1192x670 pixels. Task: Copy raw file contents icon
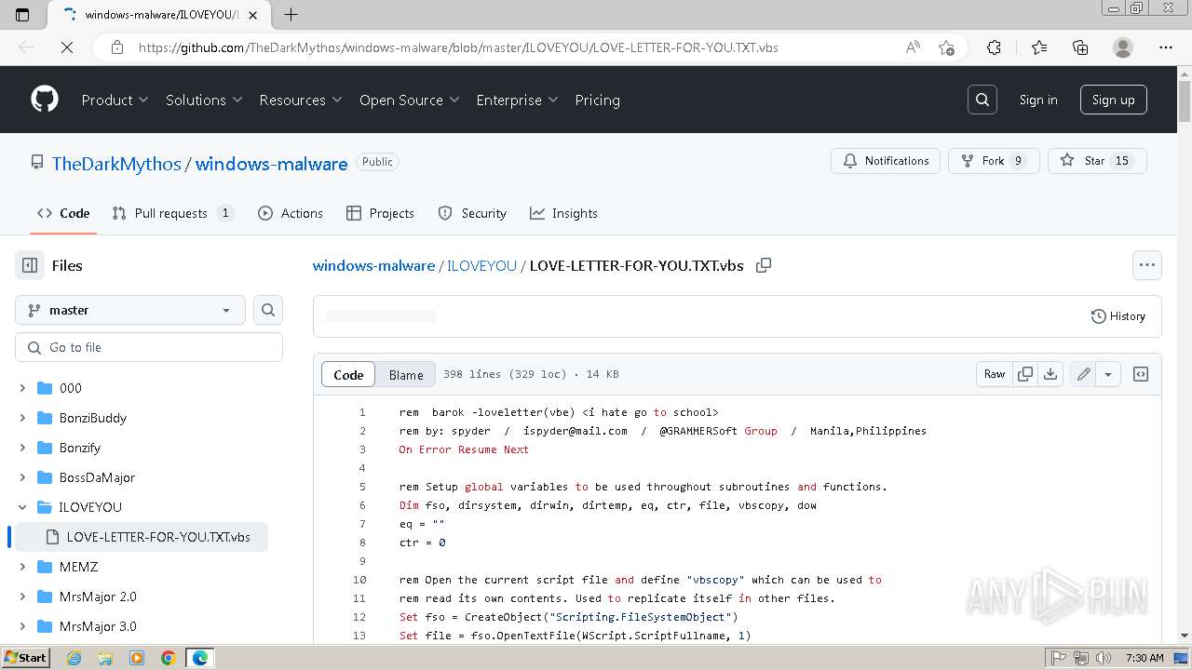[1025, 374]
